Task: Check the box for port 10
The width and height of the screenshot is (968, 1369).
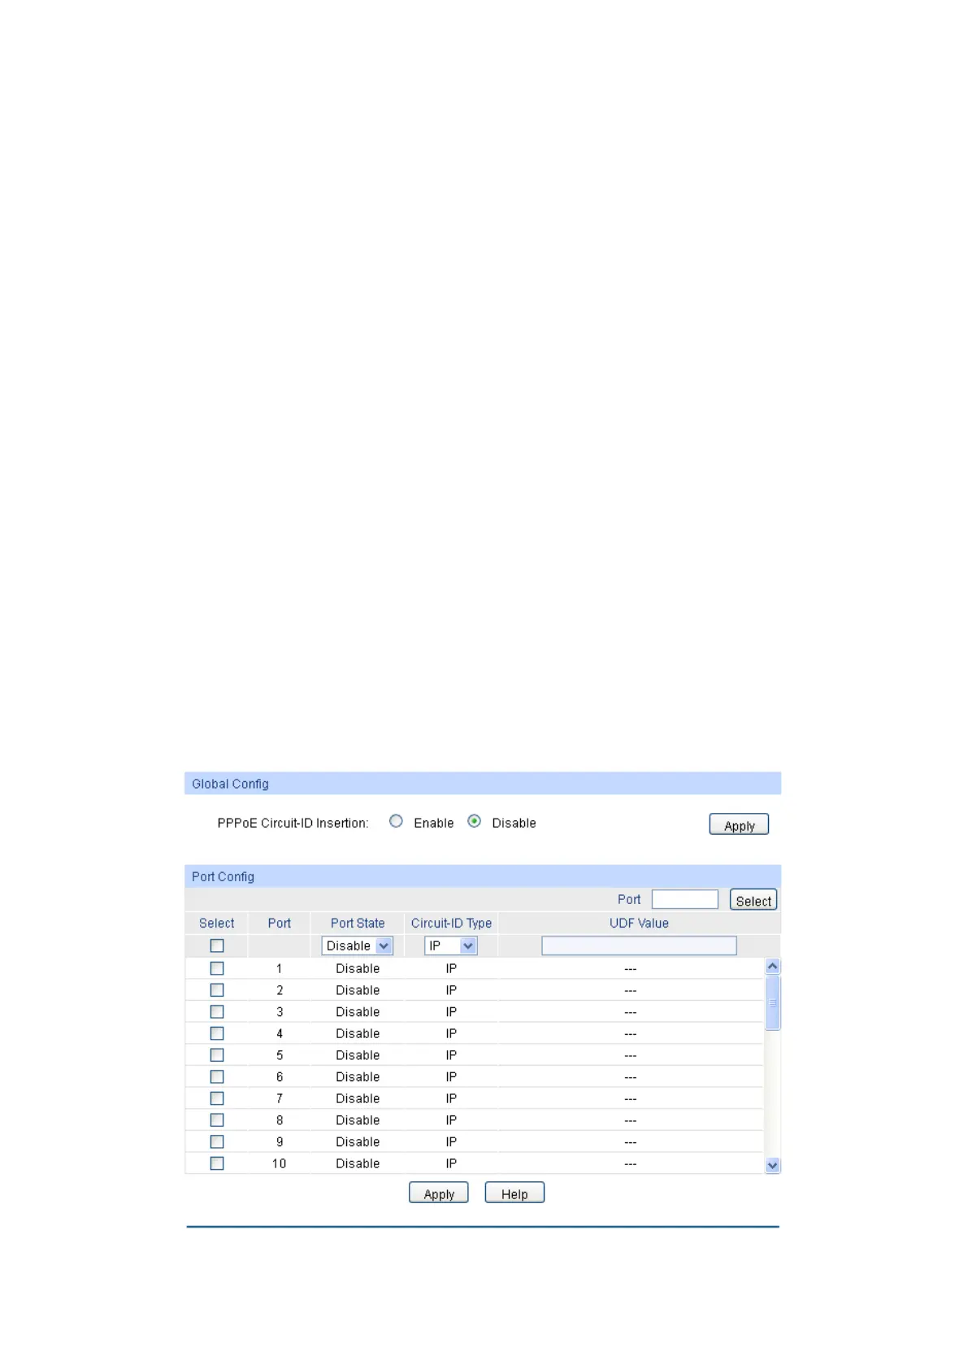Action: 217,1164
